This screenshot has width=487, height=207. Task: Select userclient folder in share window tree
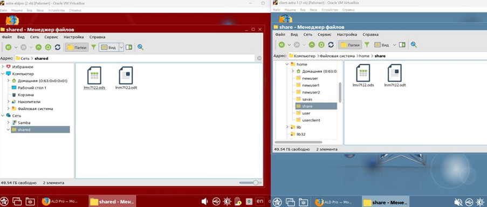[x=308, y=120]
